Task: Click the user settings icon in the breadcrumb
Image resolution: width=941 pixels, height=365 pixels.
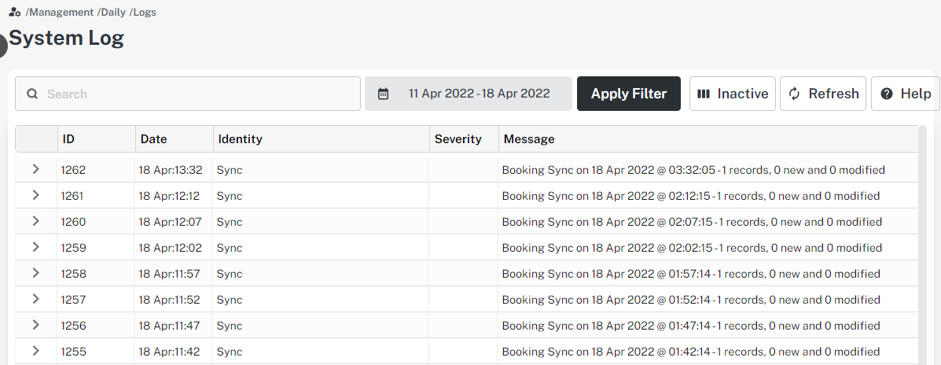Action: click(x=15, y=13)
